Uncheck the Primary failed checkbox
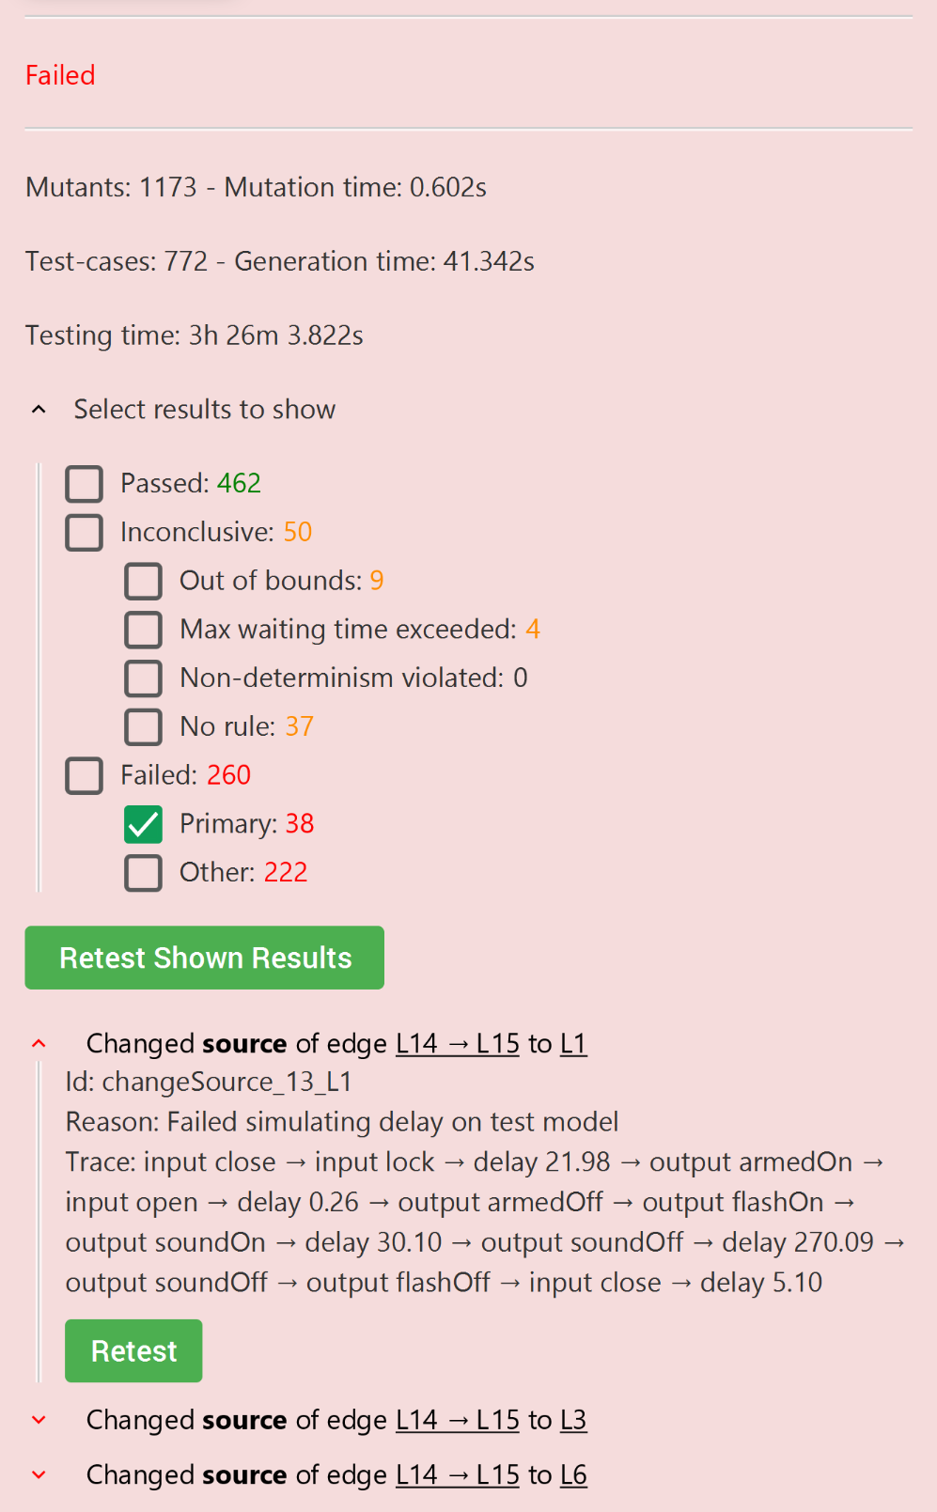The width and height of the screenshot is (937, 1512). coord(144,824)
